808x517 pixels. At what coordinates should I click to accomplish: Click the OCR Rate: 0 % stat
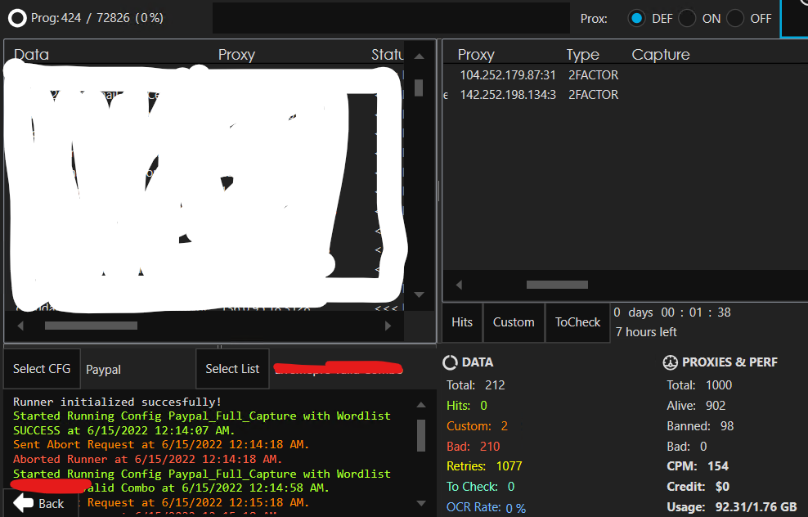(x=487, y=507)
